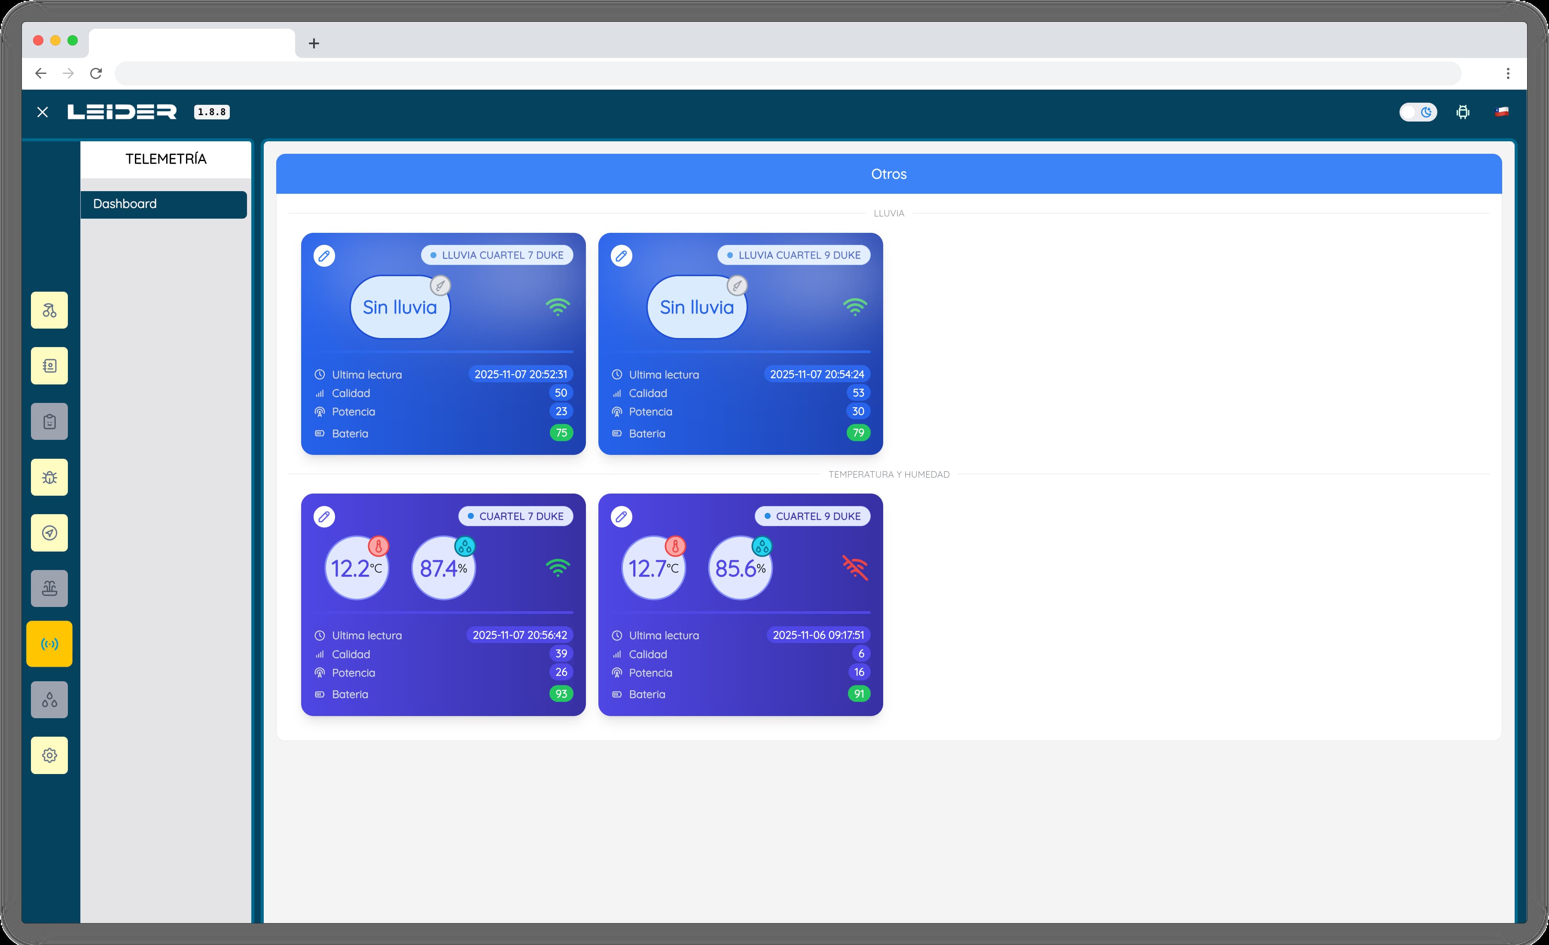Click Calidad value 39
Image resolution: width=1549 pixels, height=945 pixels.
pos(561,653)
